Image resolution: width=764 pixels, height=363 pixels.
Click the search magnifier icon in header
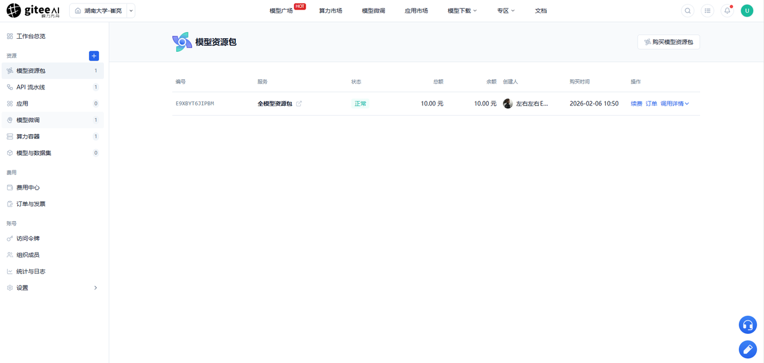coord(688,11)
